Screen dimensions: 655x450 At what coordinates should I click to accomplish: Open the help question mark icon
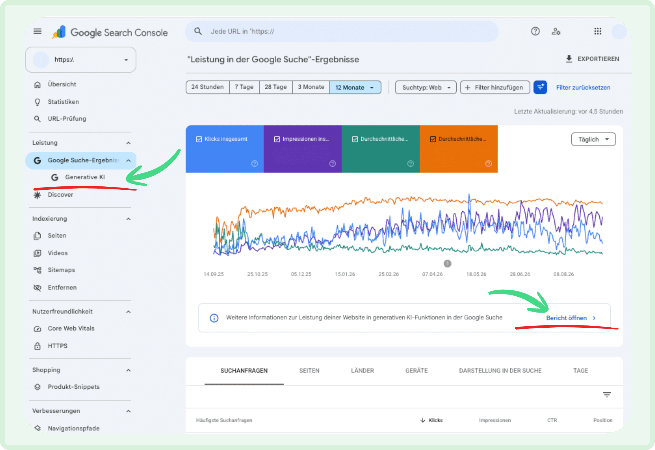[x=535, y=31]
